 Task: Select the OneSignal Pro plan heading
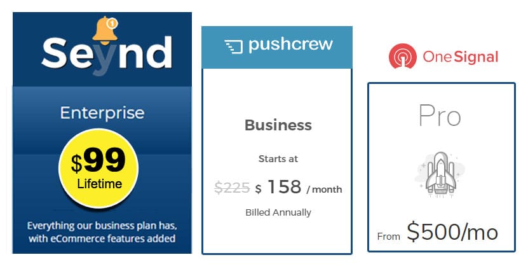coord(440,116)
